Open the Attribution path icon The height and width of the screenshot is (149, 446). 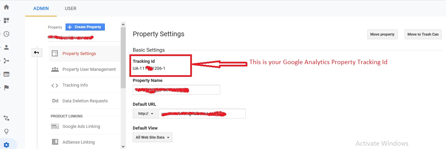pyautogui.click(x=6, y=118)
